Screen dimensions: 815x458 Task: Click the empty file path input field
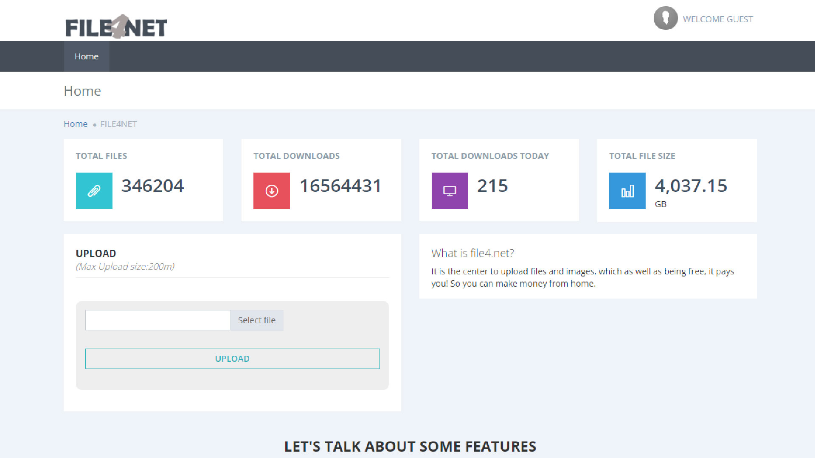click(158, 320)
